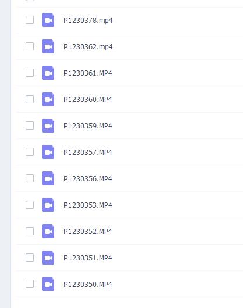
Task: Click the video icon for P1230362.mp4
Action: [48, 46]
